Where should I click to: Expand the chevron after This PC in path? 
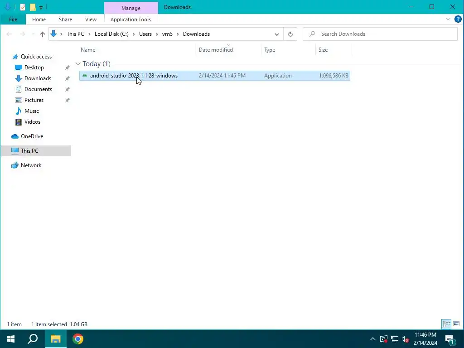point(89,34)
